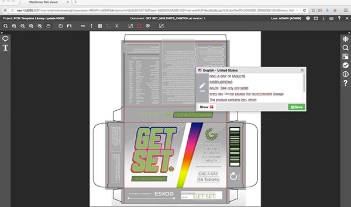The image size is (351, 207).
Task: Print the document using printer icon
Action: (308, 18)
